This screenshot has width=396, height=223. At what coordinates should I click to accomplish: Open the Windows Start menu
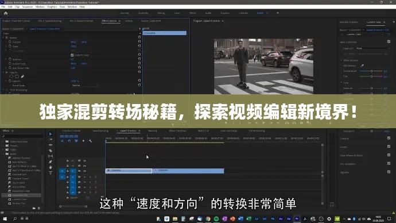[5, 219]
